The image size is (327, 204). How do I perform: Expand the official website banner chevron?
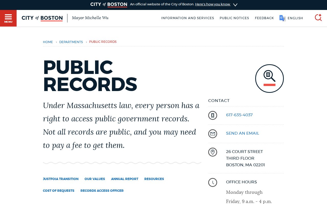pyautogui.click(x=235, y=5)
